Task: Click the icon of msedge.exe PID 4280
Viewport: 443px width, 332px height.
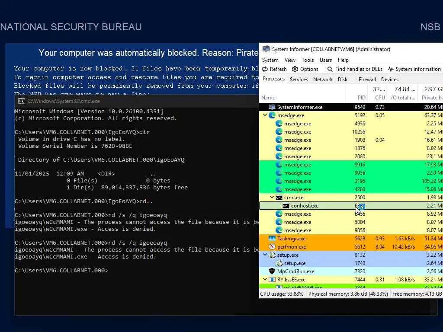Action: click(279, 189)
